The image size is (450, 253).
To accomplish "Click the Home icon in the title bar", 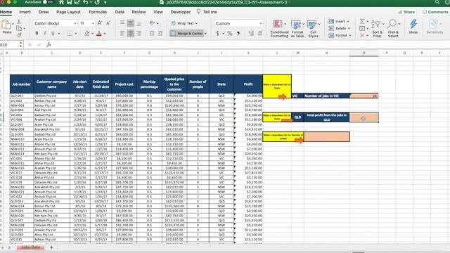I will 61,2.
